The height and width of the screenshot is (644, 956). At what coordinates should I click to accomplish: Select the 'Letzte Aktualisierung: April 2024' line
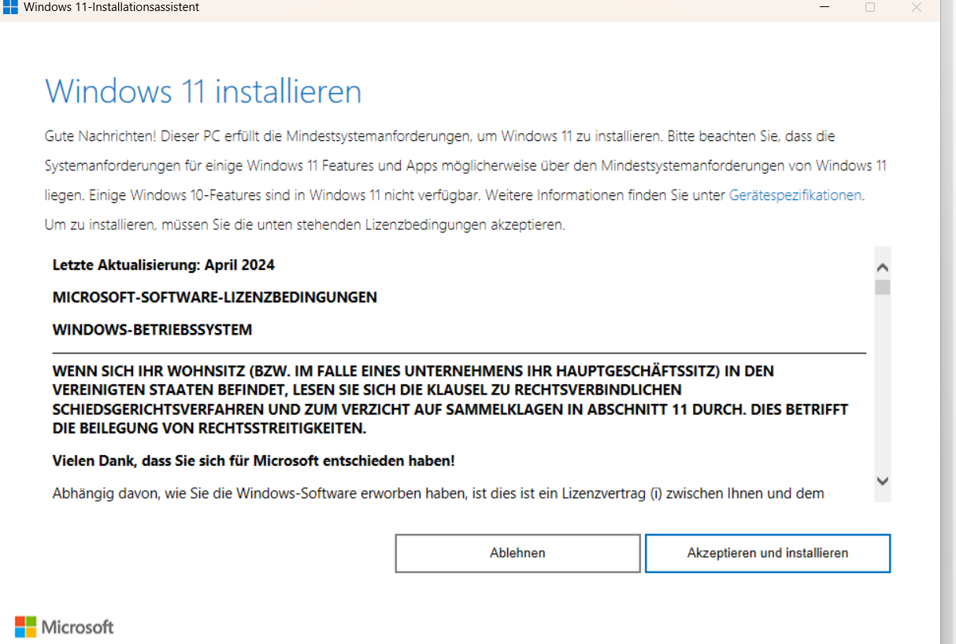[x=164, y=265]
